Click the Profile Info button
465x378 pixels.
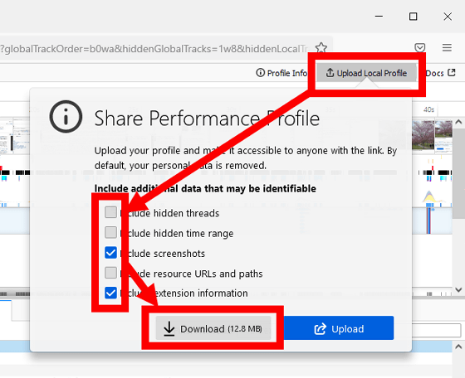point(281,73)
